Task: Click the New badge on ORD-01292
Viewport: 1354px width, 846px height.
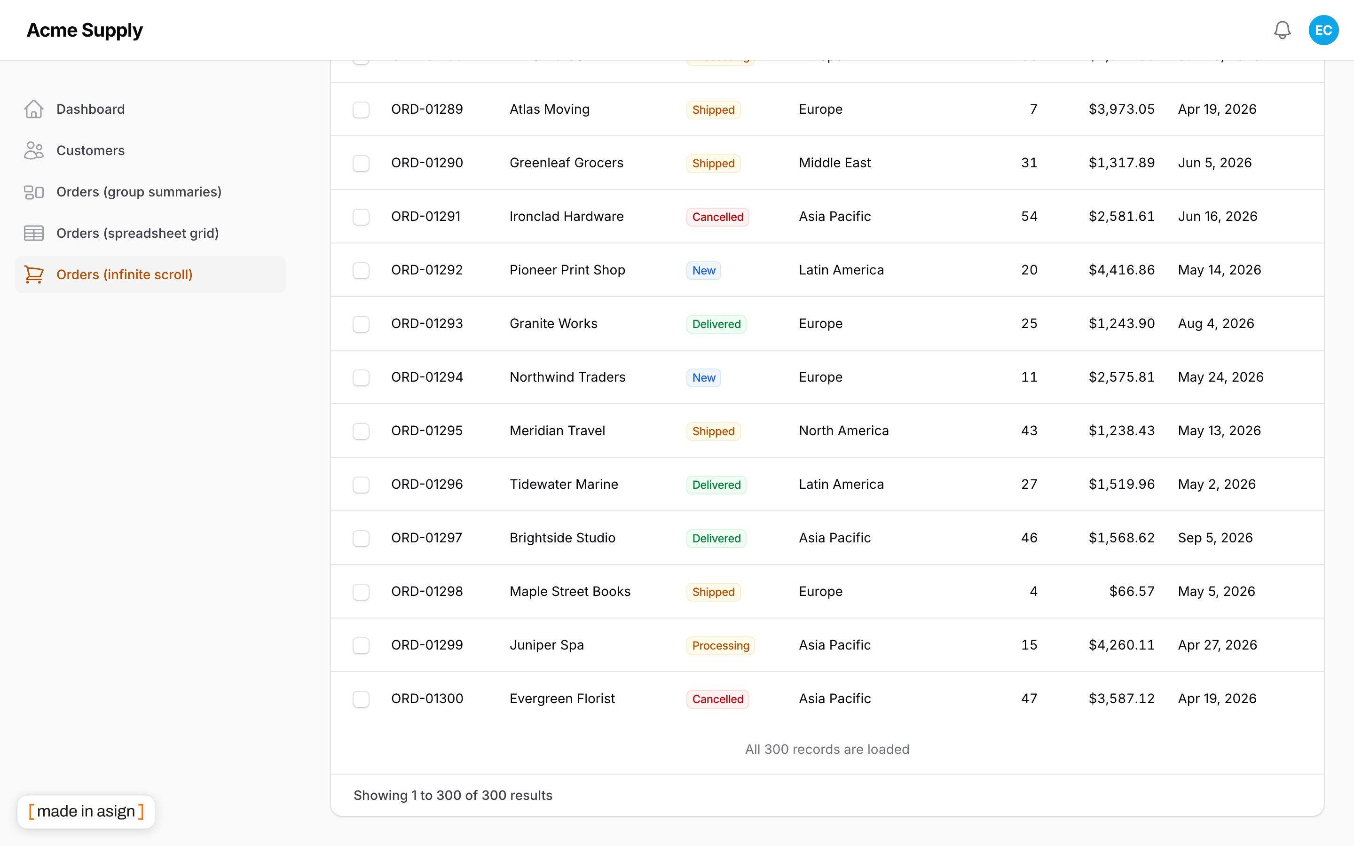Action: pyautogui.click(x=703, y=271)
